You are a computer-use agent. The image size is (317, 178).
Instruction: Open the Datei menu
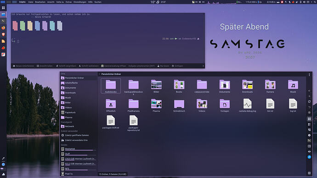tap(30, 2)
